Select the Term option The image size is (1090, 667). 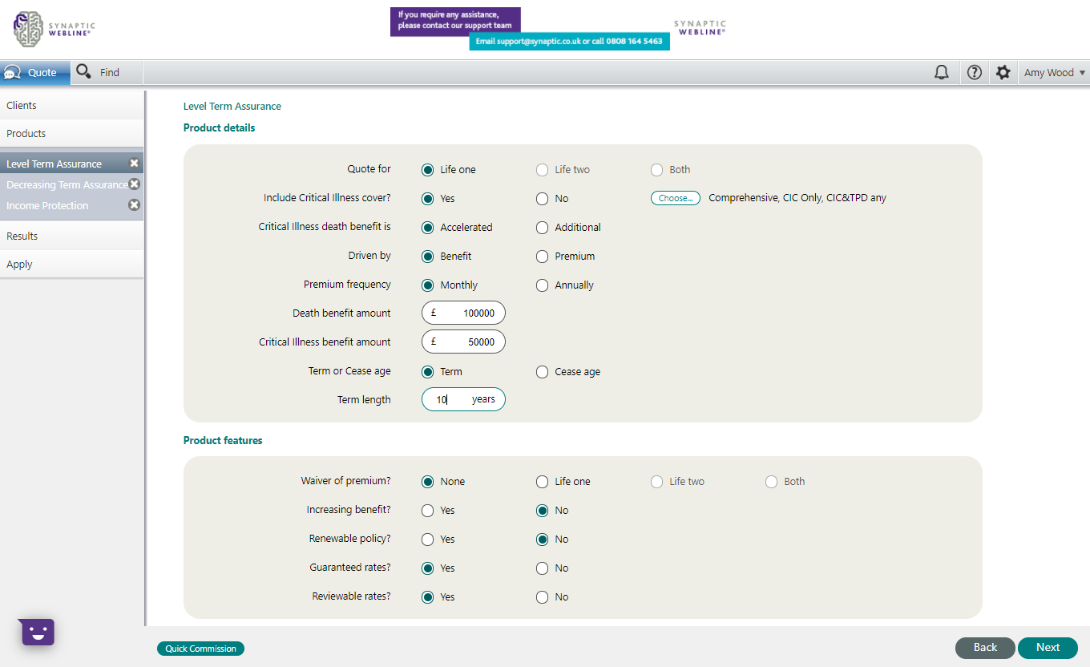(428, 372)
